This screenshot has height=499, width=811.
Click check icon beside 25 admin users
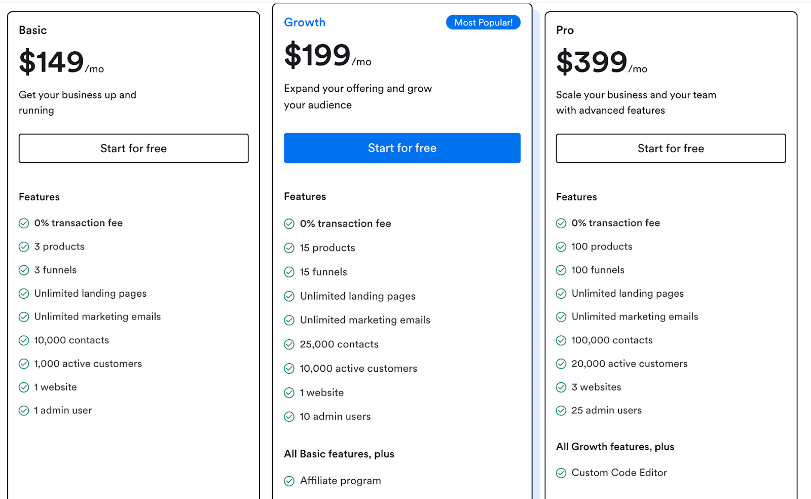[x=561, y=411]
